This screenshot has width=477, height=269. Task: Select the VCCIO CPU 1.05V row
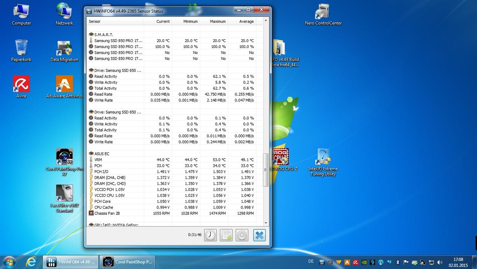coord(171,195)
